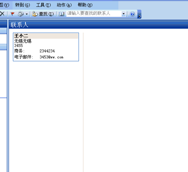Screen dimensions: 188x172
Task: Click the 查找 find contact icon
Action: [x=43, y=14]
